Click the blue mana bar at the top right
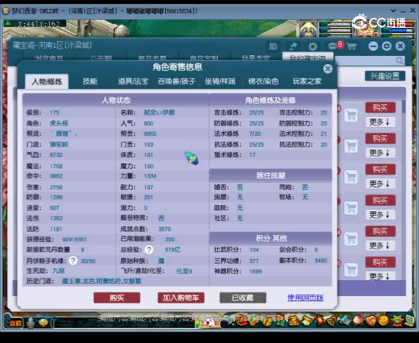 coord(396,30)
